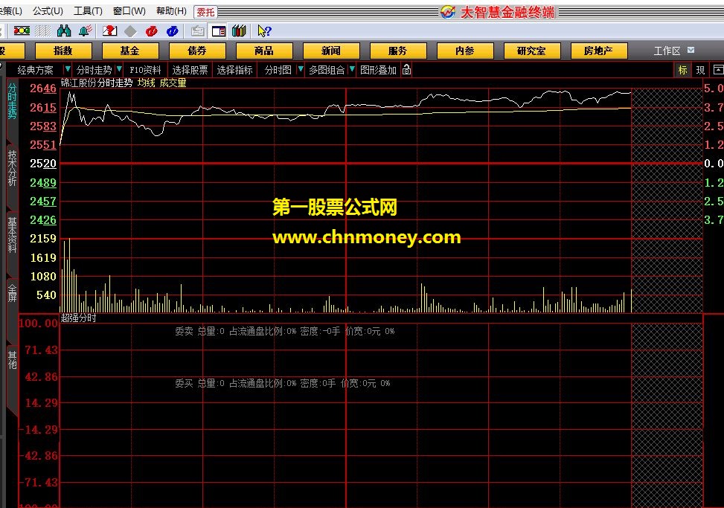Click the 委托 button in the menu bar

click(x=205, y=12)
